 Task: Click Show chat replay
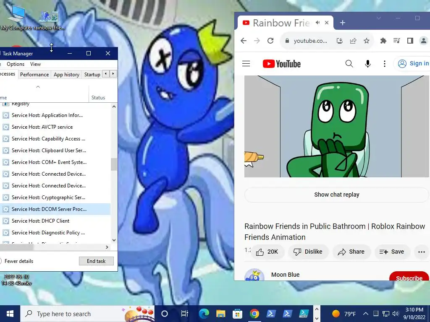336,195
